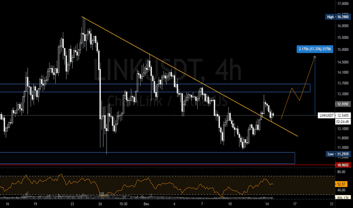This screenshot has width=353, height=208.
Task: Select the red horizontal line at 10.9652
Action: [x=167, y=165]
